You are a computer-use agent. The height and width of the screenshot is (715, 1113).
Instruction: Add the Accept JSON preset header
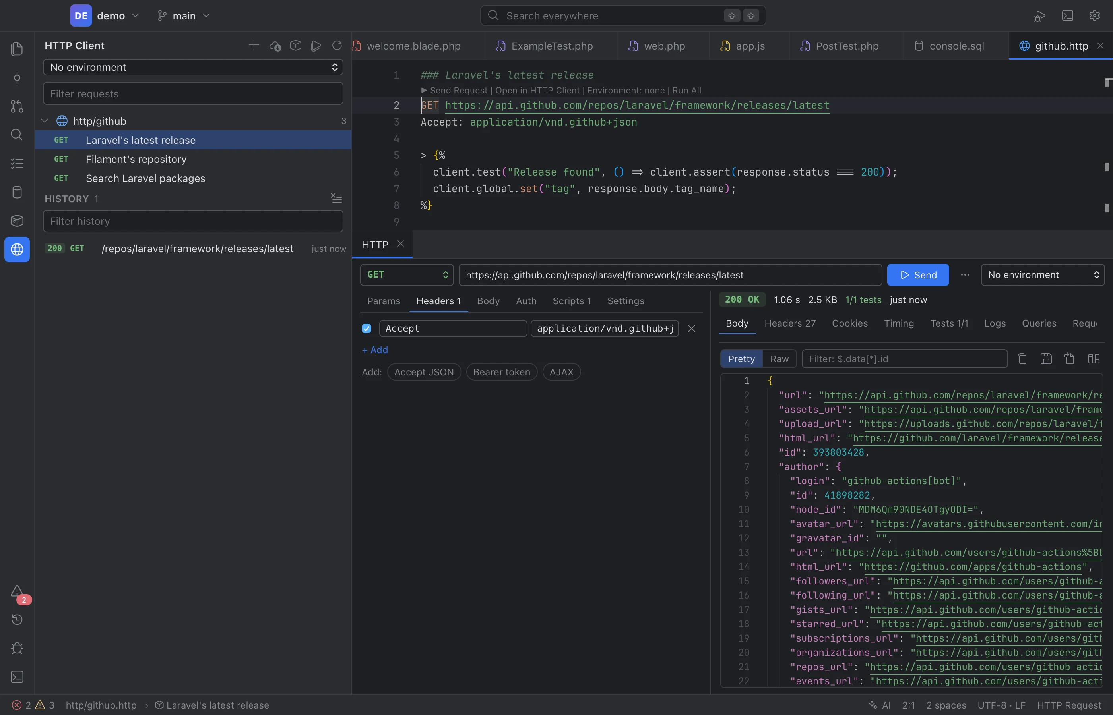[424, 372]
